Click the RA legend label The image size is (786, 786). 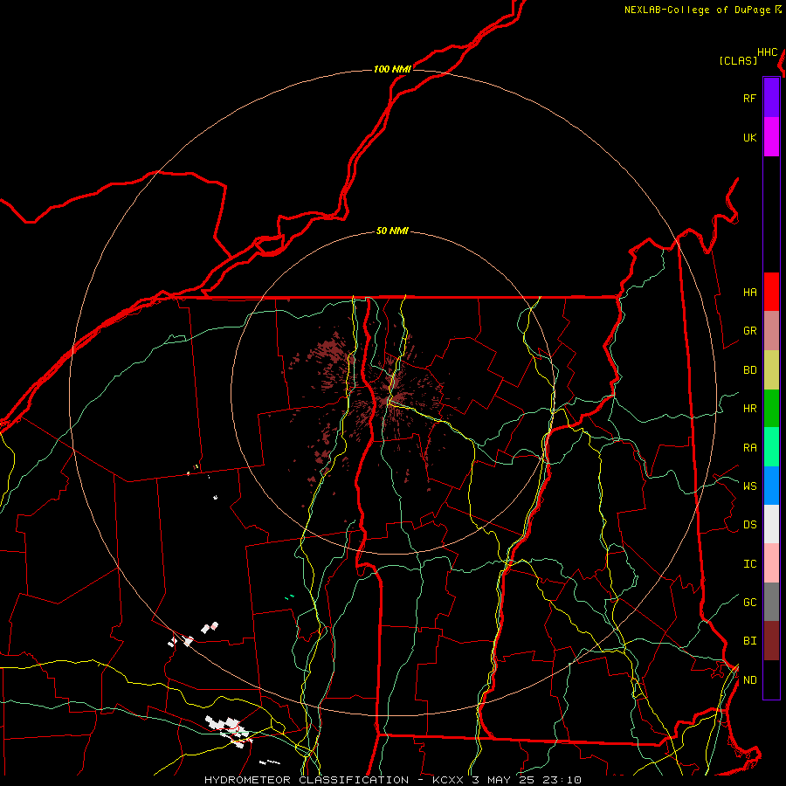click(749, 448)
